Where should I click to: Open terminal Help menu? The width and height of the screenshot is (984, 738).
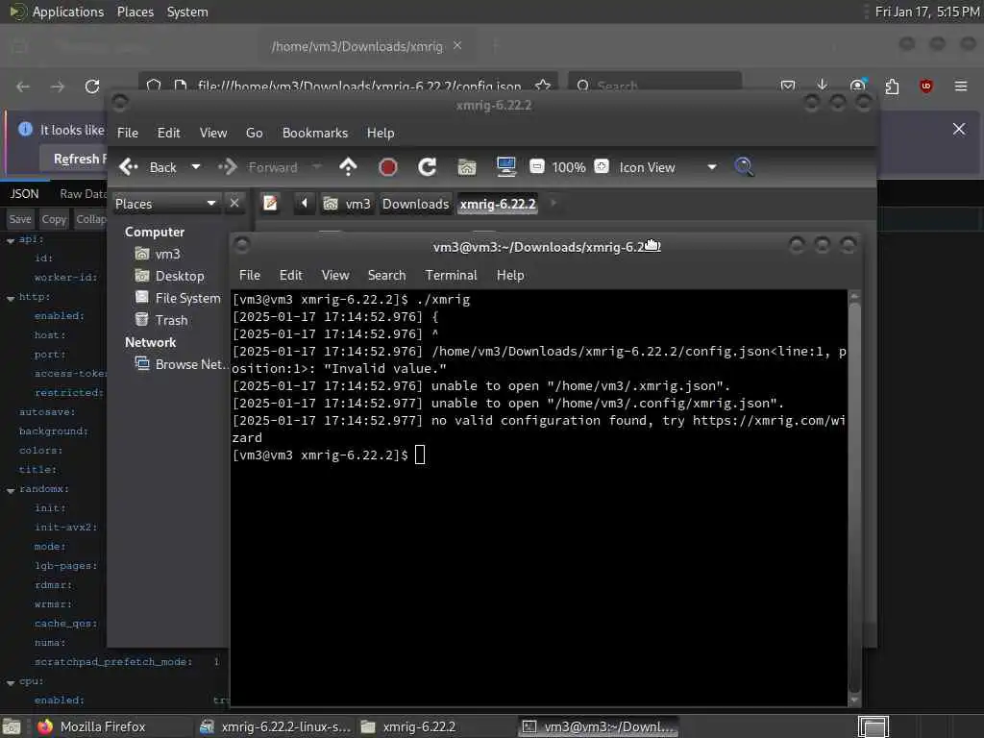(510, 276)
